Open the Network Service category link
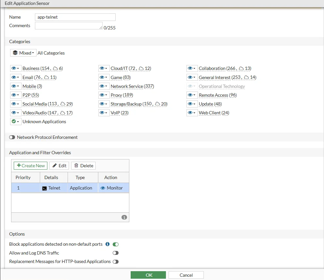 point(127,86)
